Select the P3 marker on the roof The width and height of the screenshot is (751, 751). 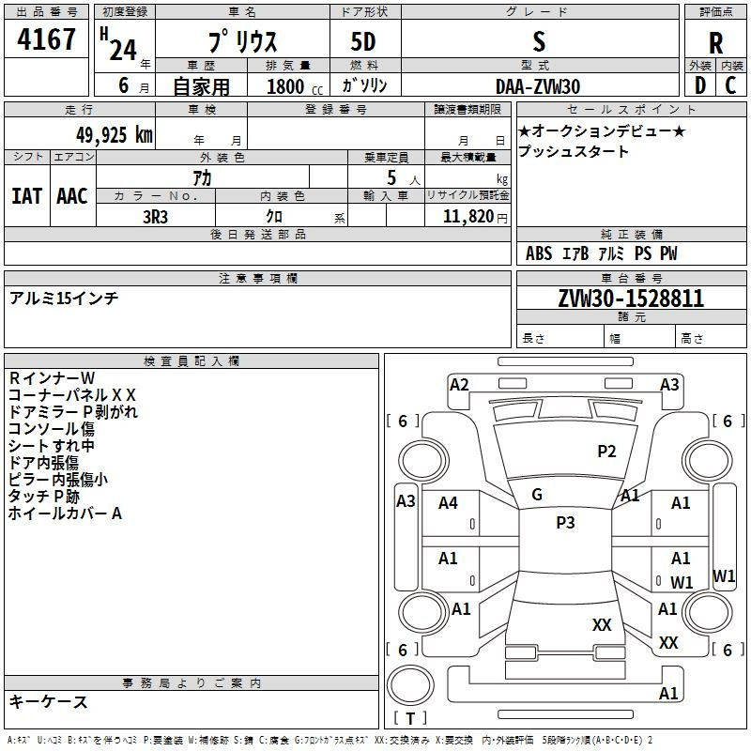[x=564, y=523]
